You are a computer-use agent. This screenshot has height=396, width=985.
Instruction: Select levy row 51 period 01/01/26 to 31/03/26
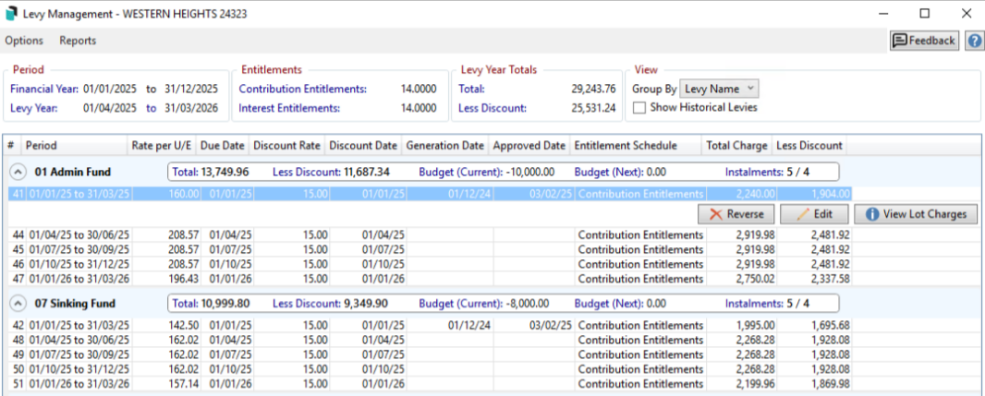(x=429, y=383)
